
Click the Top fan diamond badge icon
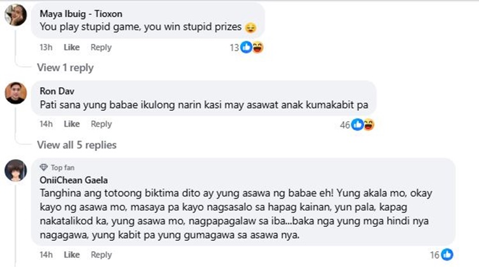coord(43,168)
